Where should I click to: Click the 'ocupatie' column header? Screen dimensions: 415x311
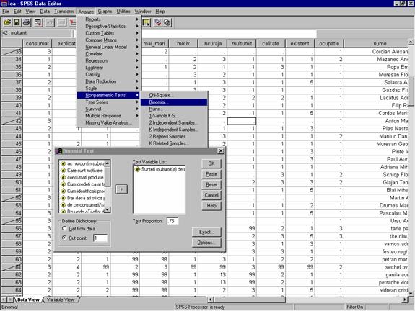(329, 44)
